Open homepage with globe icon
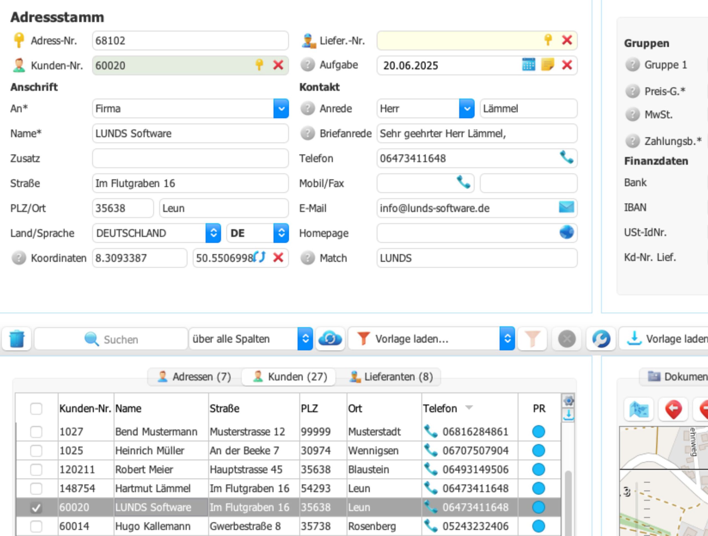Image resolution: width=708 pixels, height=536 pixels. coord(566,232)
